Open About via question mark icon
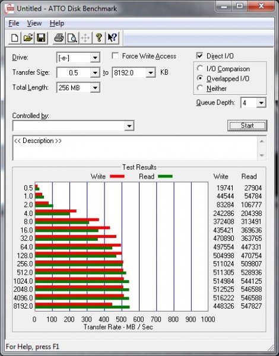The width and height of the screenshot is (279, 356). coord(99,38)
